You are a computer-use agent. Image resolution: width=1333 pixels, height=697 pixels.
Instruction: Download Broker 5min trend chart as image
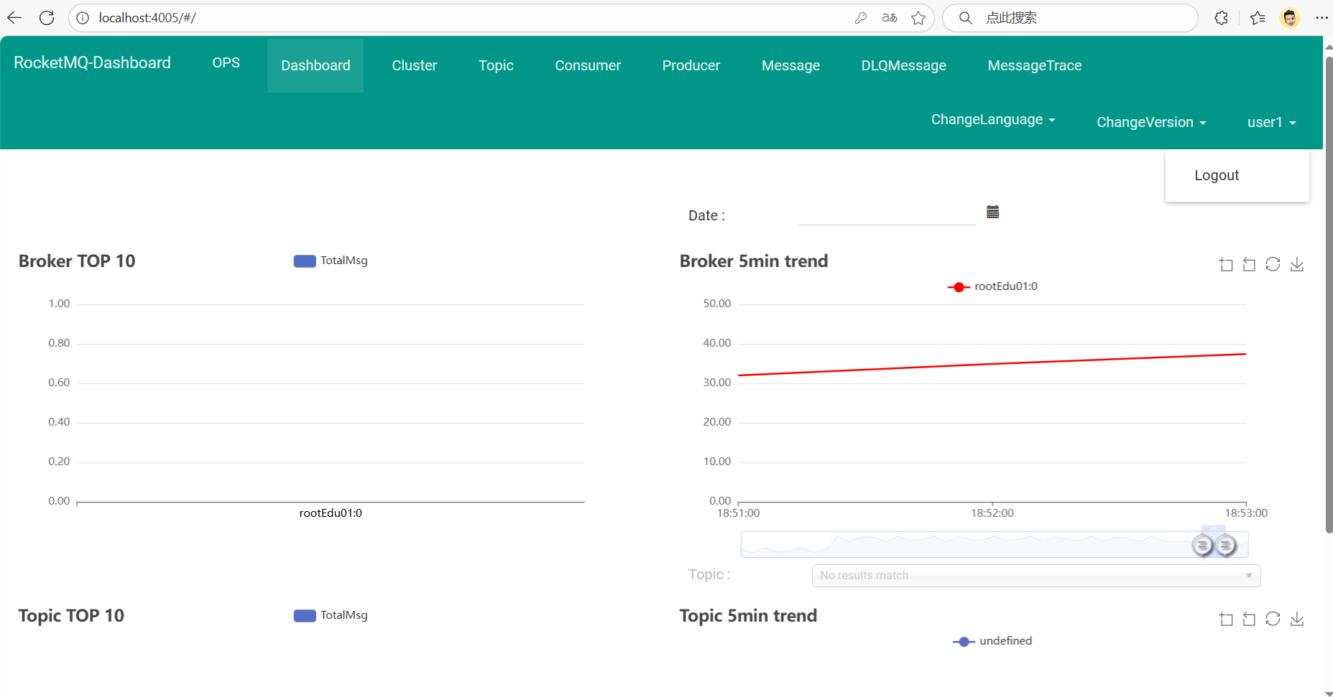(x=1296, y=265)
